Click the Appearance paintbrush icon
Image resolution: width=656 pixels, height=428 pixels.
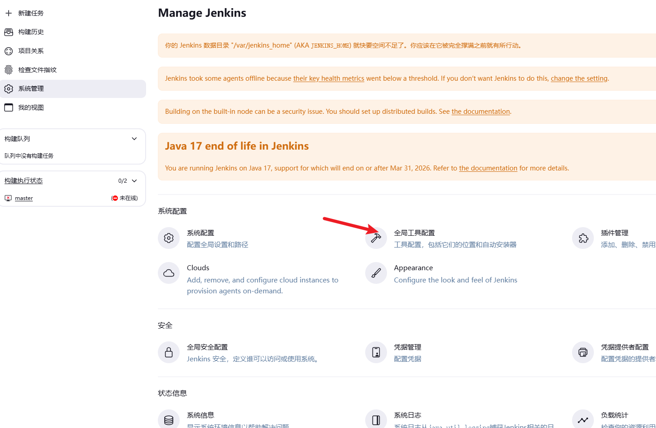(x=376, y=273)
